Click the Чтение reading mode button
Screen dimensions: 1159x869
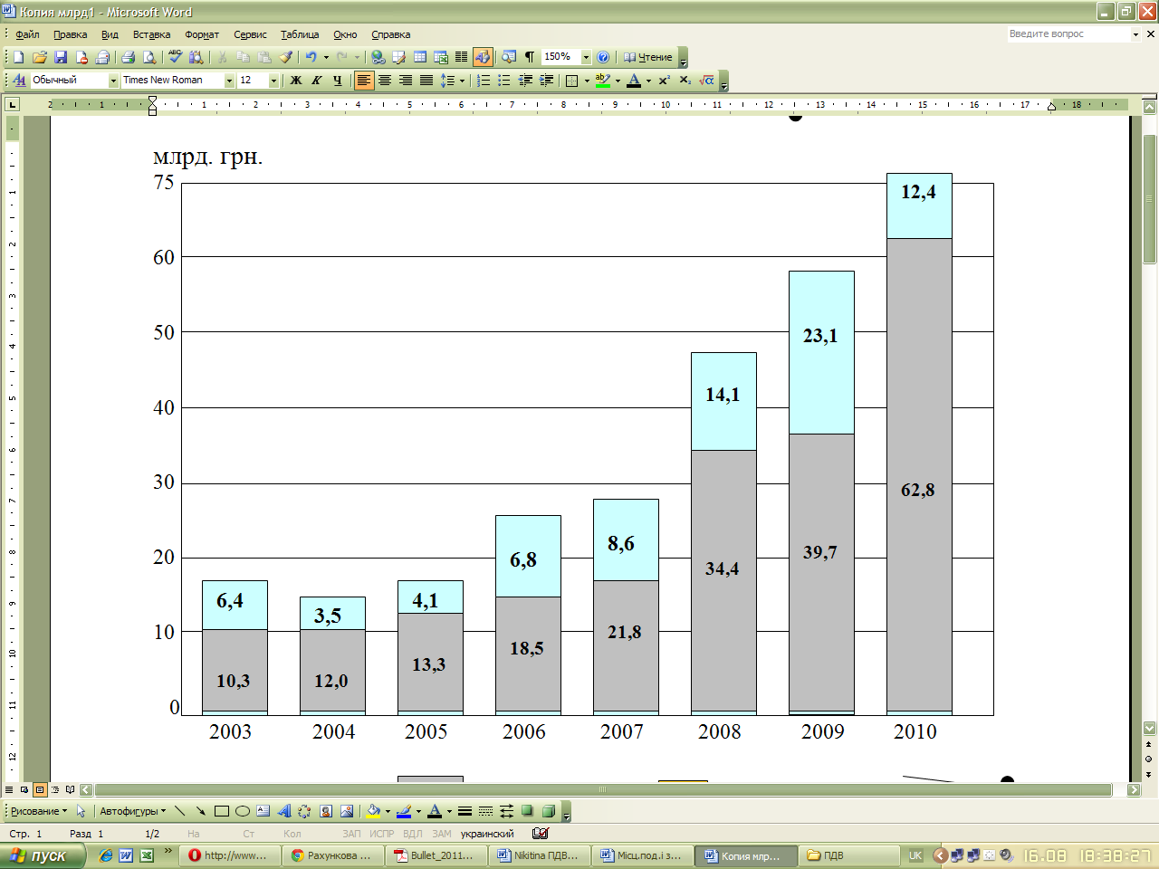[x=648, y=57]
